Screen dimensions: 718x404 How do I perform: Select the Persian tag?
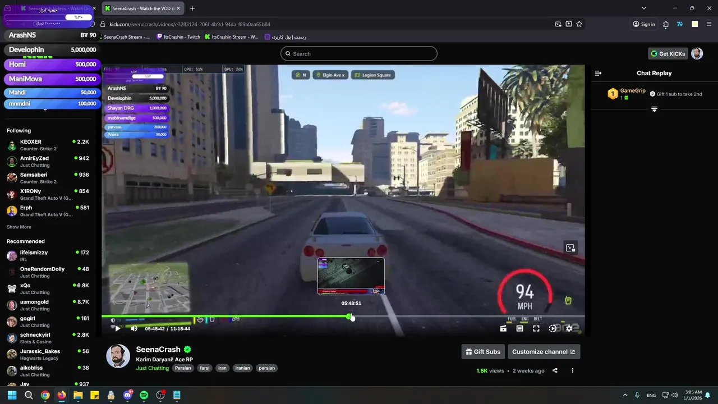click(x=183, y=368)
